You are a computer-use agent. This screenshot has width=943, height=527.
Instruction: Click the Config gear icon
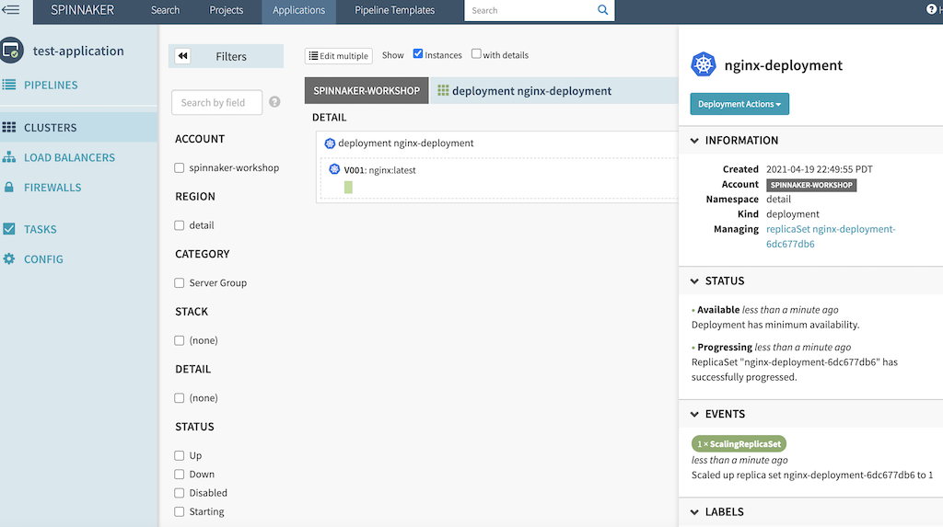coord(9,259)
